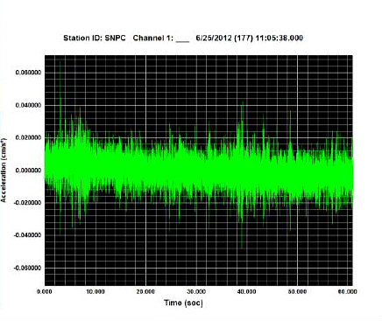Click the Time (sec) axis label

183,303
